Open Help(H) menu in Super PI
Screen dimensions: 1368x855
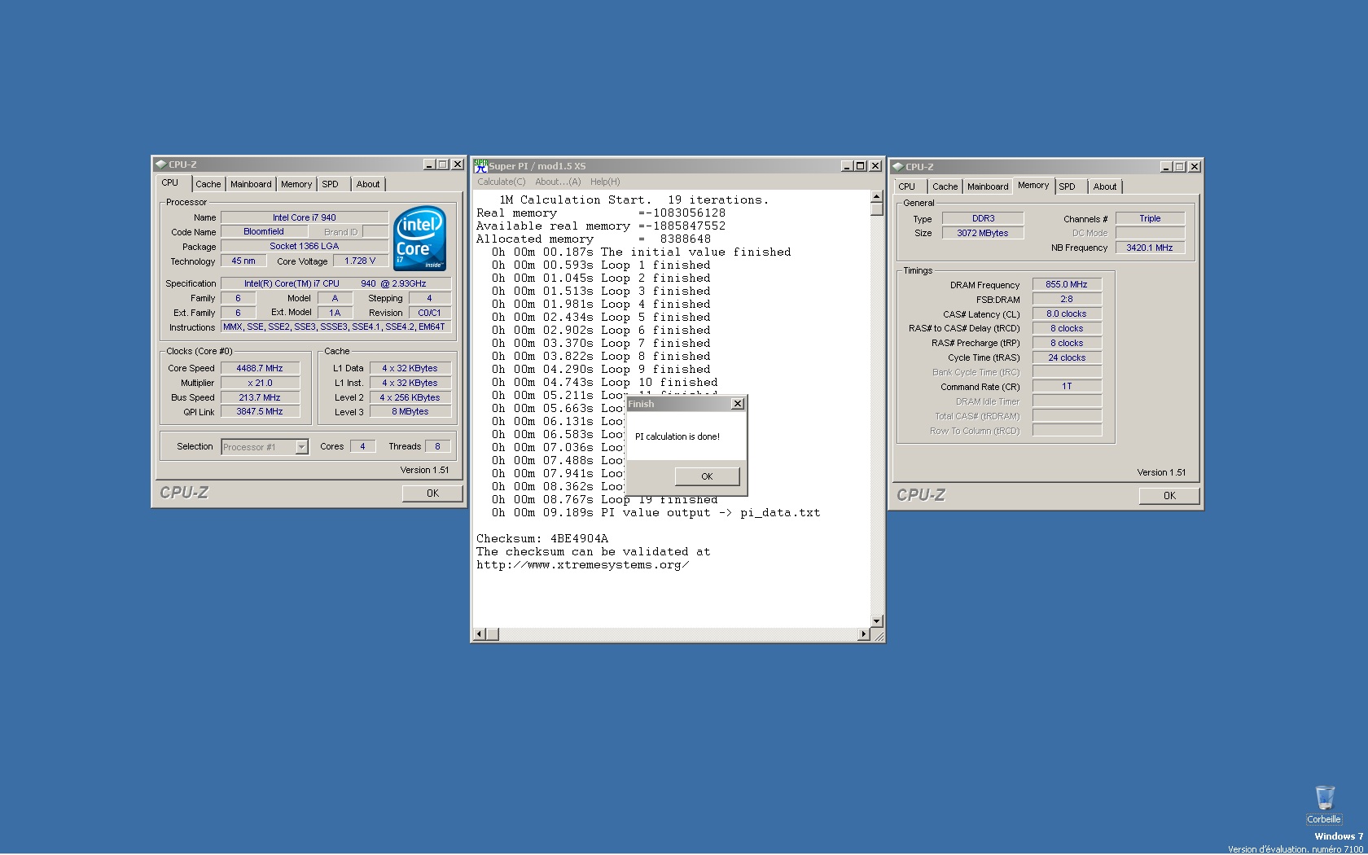[605, 182]
